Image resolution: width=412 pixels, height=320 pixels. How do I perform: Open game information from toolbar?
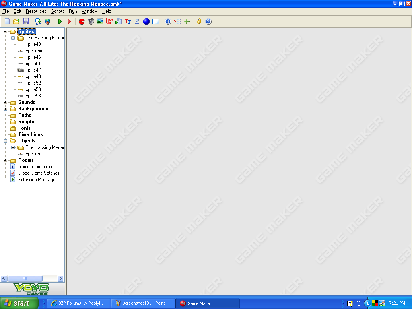pyautogui.click(x=168, y=21)
